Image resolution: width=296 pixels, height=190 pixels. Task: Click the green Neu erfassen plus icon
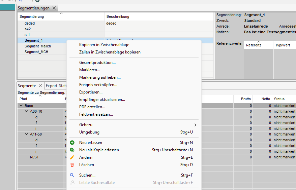(x=72, y=143)
